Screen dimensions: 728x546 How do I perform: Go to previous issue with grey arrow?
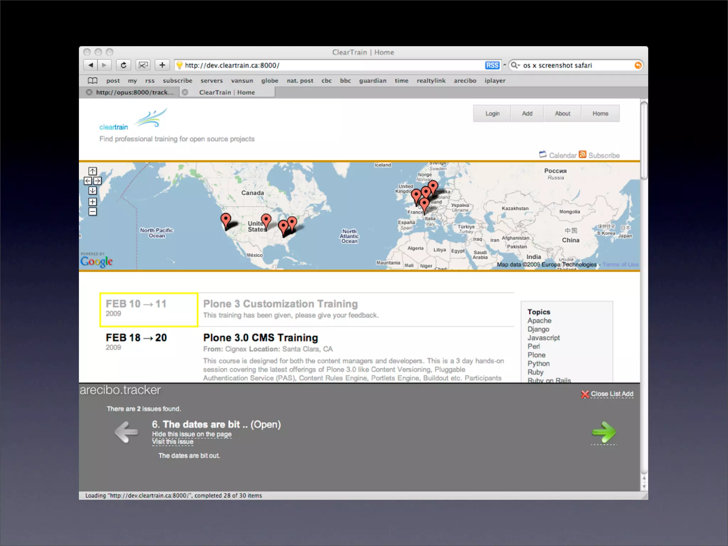click(x=126, y=432)
